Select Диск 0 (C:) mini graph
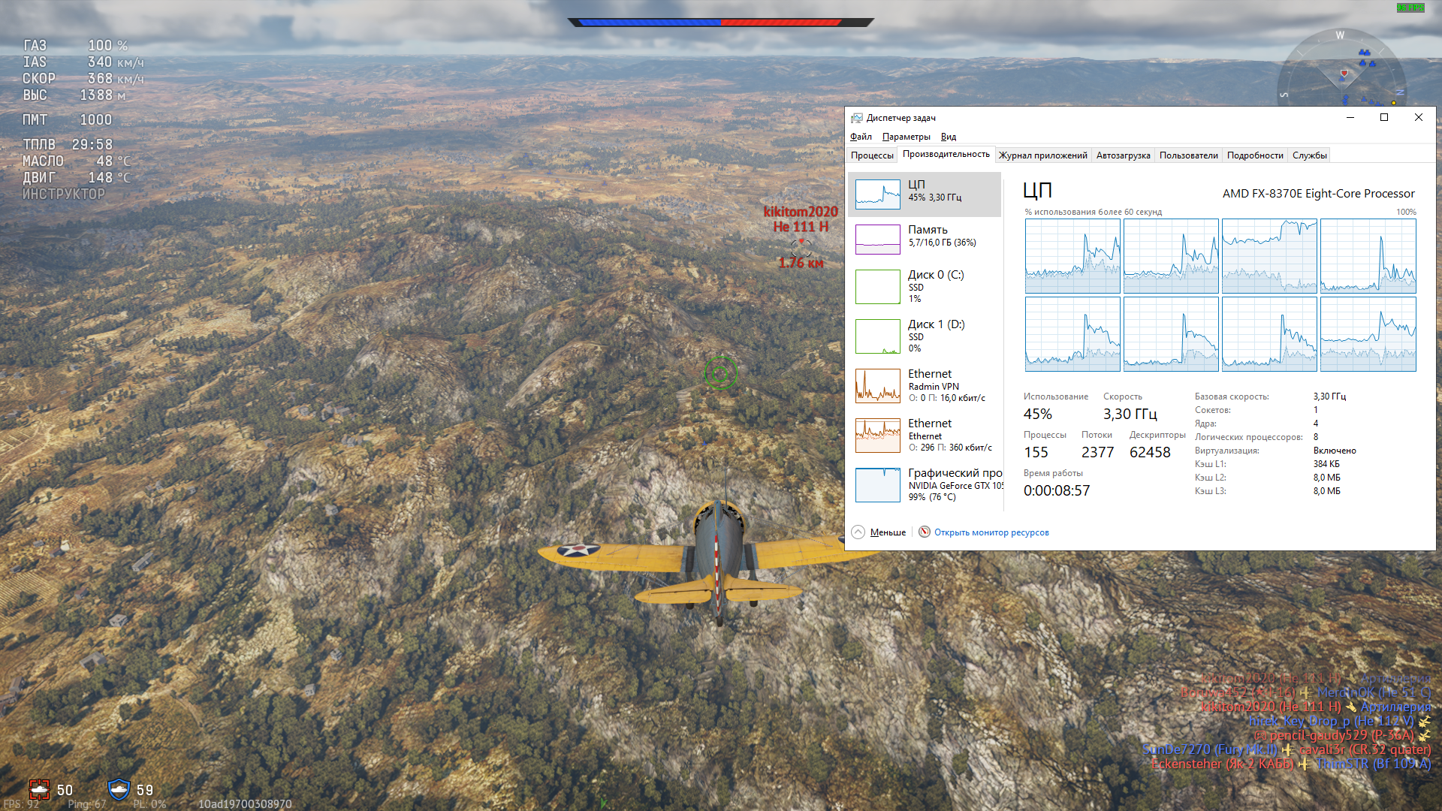 tap(877, 287)
